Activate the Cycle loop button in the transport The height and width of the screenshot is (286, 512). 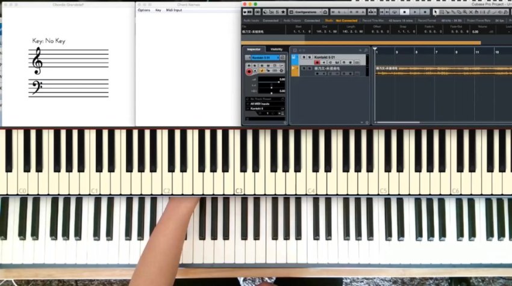tap(396, 12)
